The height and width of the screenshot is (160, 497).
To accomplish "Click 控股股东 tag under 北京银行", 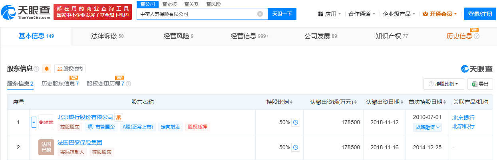I will pyautogui.click(x=70, y=127).
